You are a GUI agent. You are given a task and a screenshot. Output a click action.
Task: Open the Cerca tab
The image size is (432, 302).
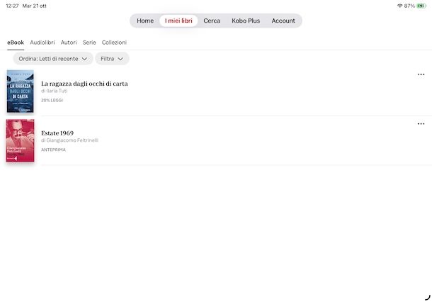212,21
